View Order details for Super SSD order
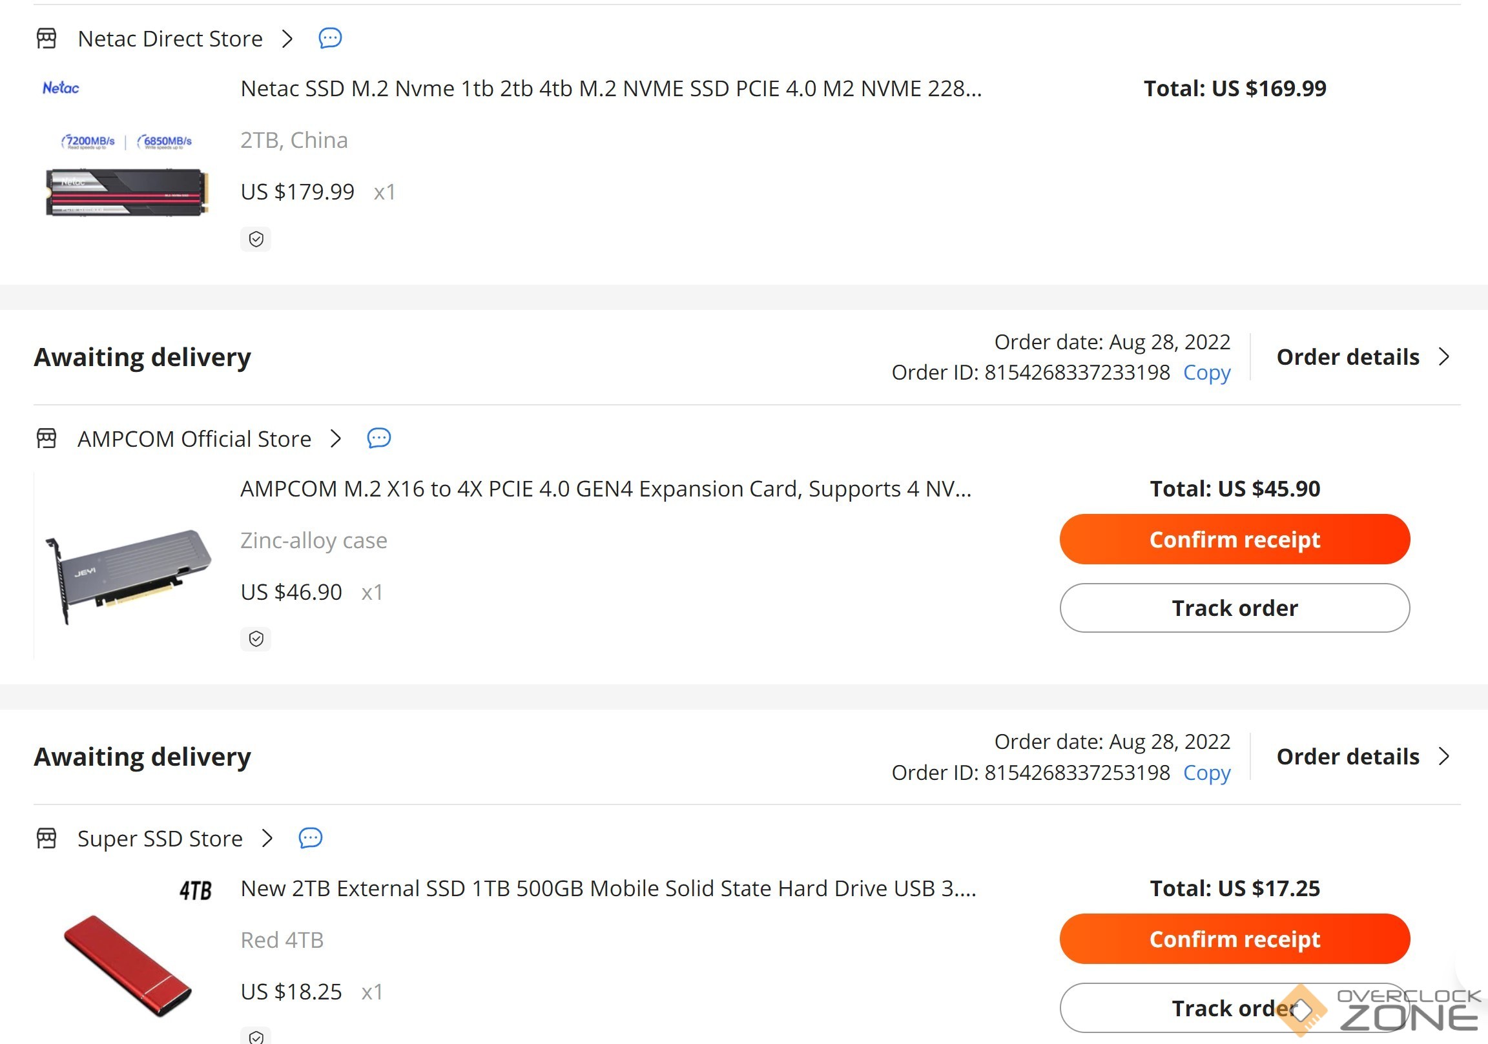This screenshot has width=1488, height=1044. coord(1361,757)
